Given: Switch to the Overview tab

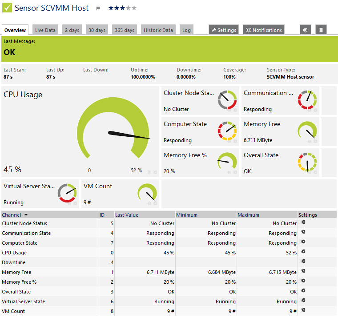Looking at the screenshot, I should tap(15, 30).
